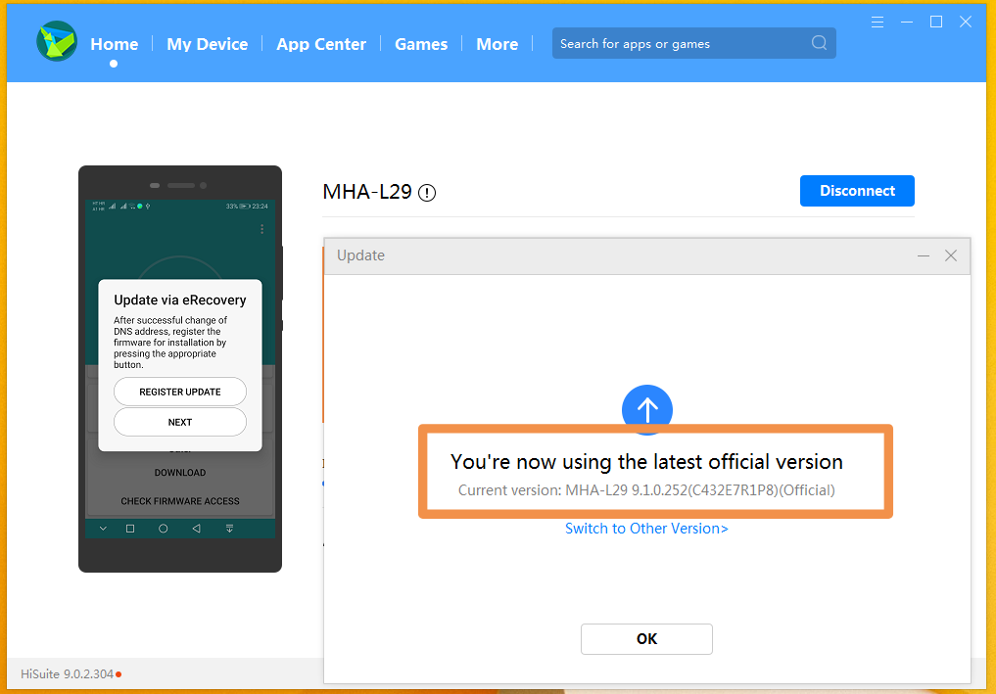Viewport: 996px width, 694px height.
Task: Focus the Search for apps or games field
Action: pos(693,43)
